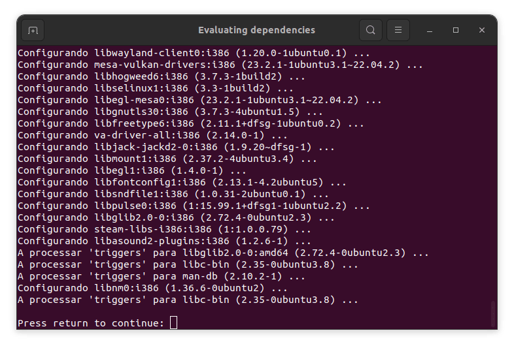The image size is (514, 348).
Task: Maximize the terminal window
Action: pos(456,30)
